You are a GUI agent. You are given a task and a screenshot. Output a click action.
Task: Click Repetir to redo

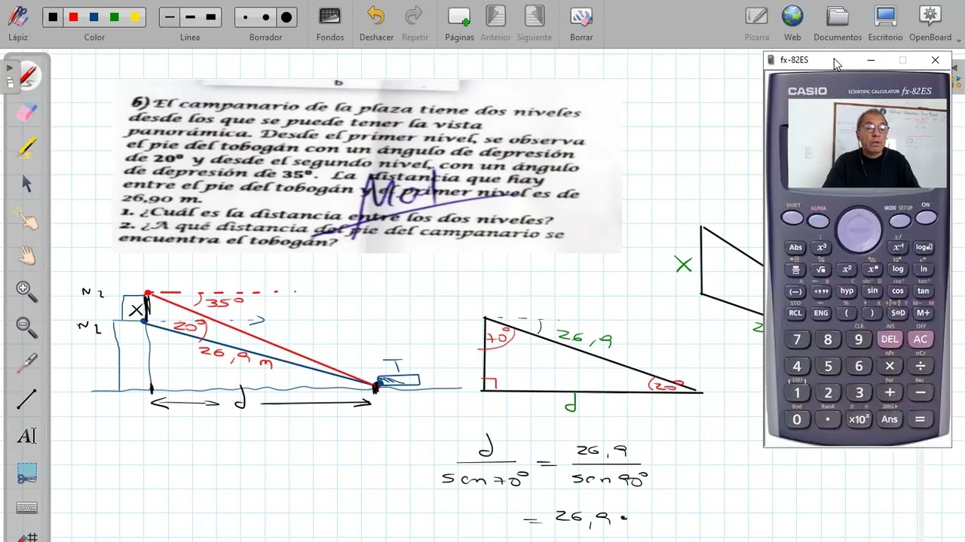415,23
